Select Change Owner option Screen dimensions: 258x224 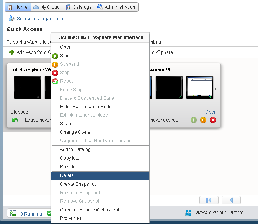point(100,132)
